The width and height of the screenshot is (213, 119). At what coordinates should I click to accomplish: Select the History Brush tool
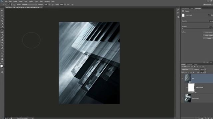[x=2, y=35]
